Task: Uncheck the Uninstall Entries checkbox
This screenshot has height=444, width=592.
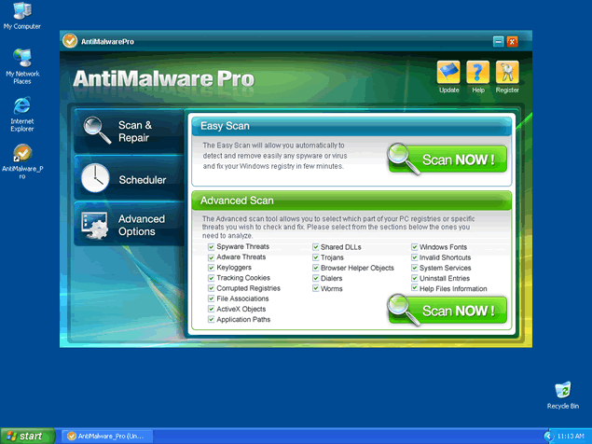Action: [x=414, y=278]
